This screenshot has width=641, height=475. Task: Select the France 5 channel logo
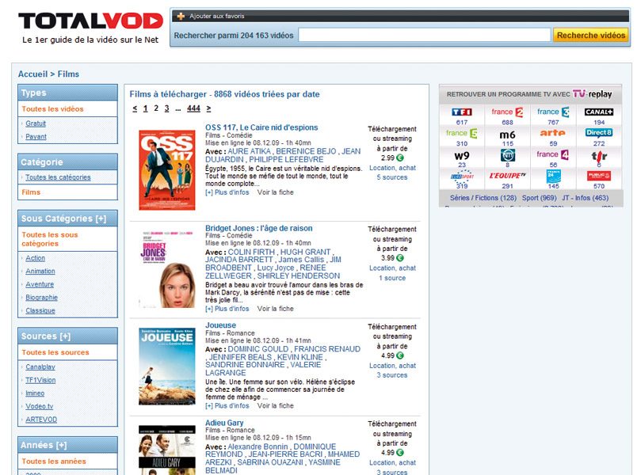pos(462,133)
